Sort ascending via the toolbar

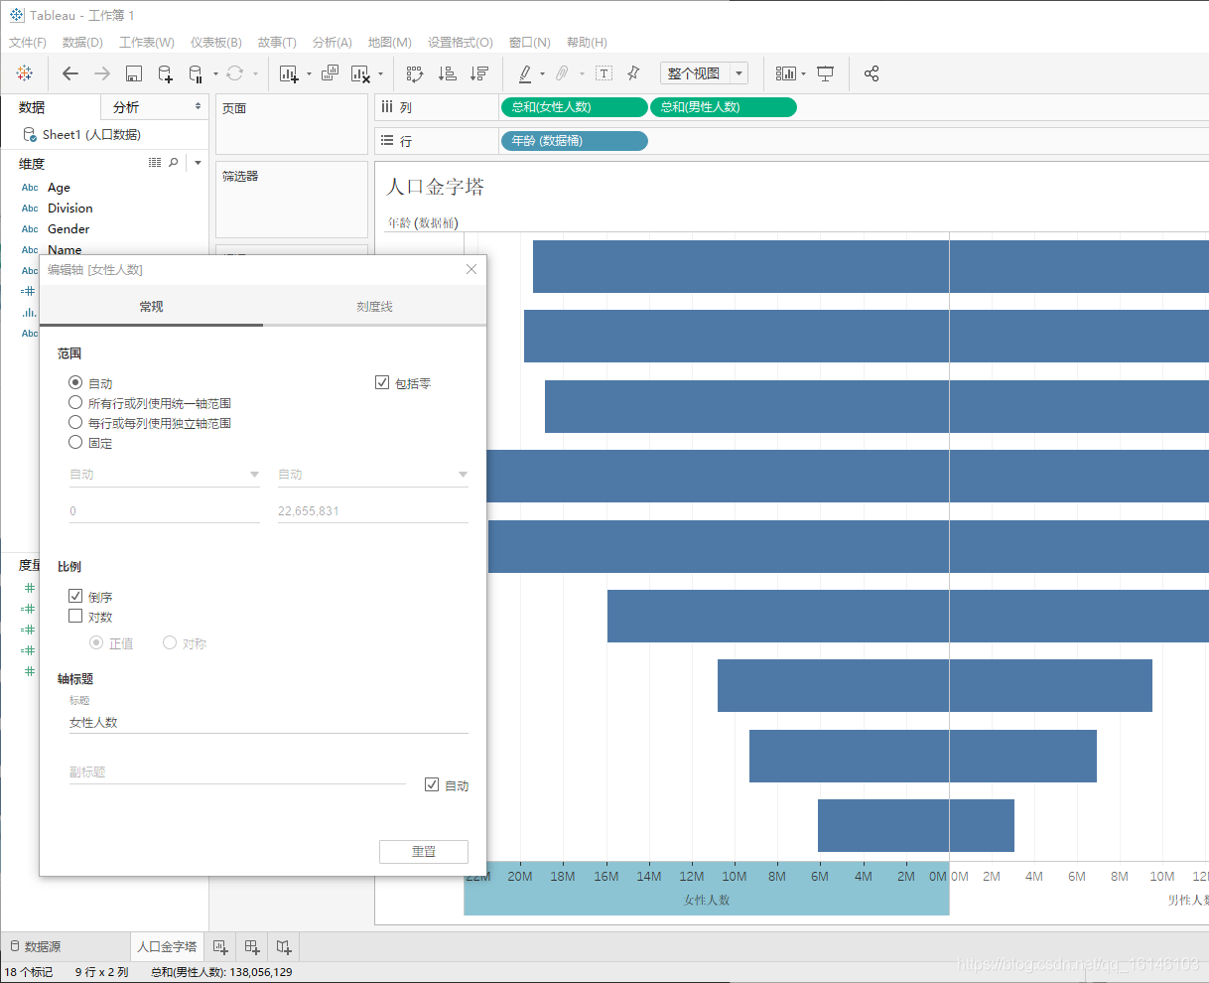point(448,73)
